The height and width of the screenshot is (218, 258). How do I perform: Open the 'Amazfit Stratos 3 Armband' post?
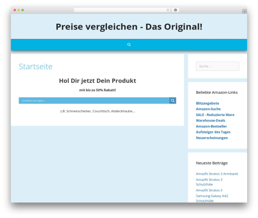(217, 174)
